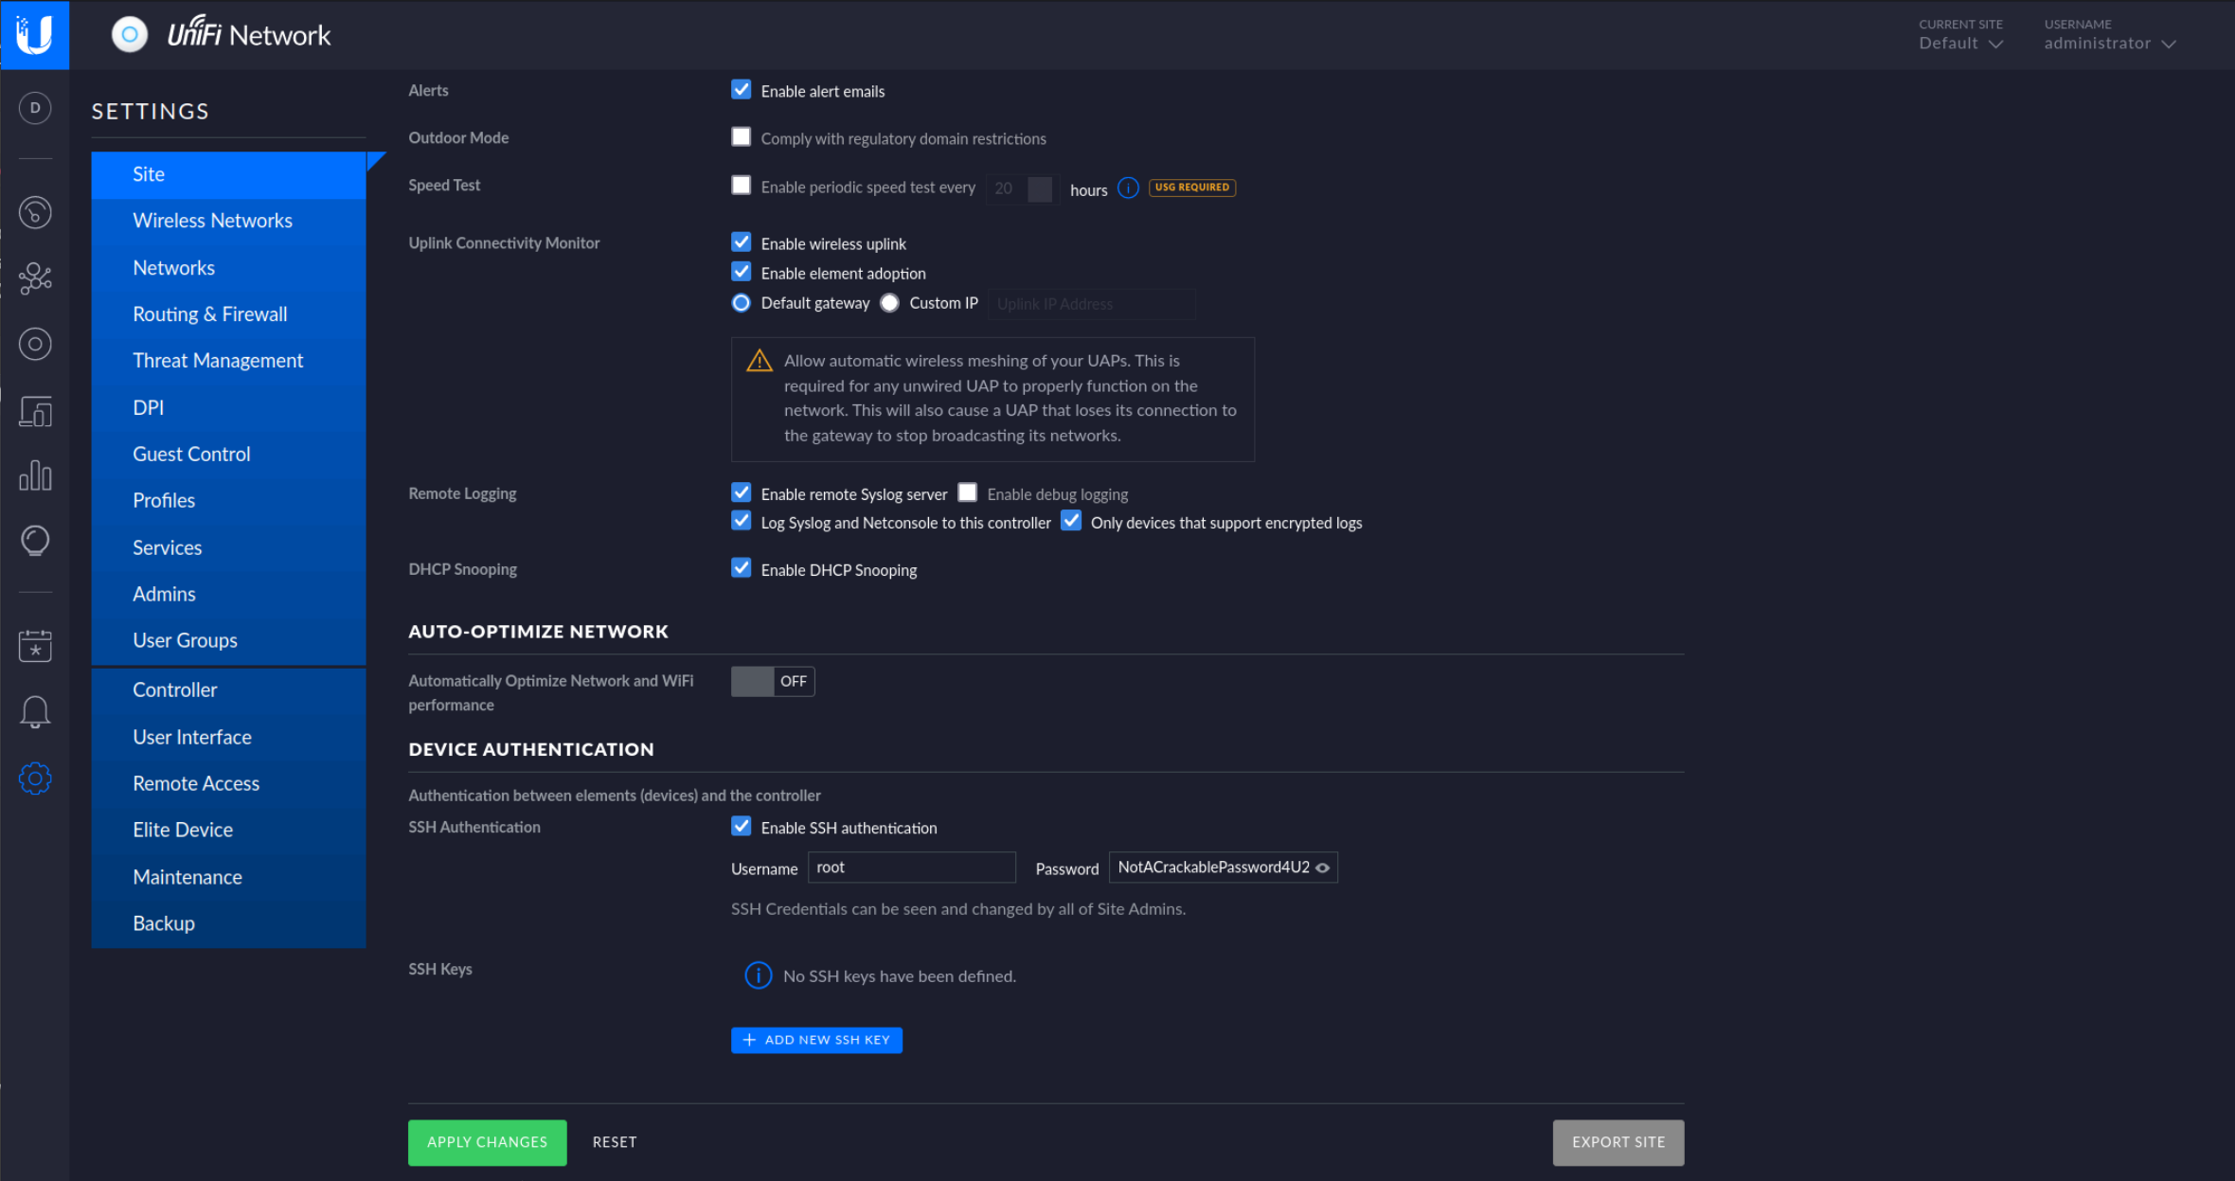
Task: Open User Groups settings
Action: 228,640
